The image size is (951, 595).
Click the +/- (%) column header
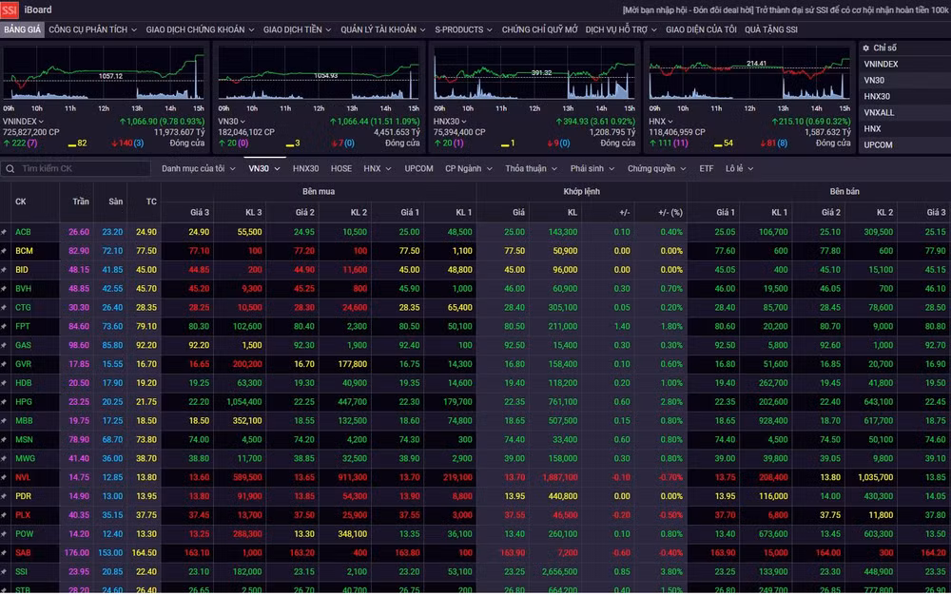pyautogui.click(x=670, y=213)
